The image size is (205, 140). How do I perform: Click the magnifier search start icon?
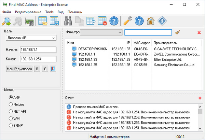click(x=6, y=21)
